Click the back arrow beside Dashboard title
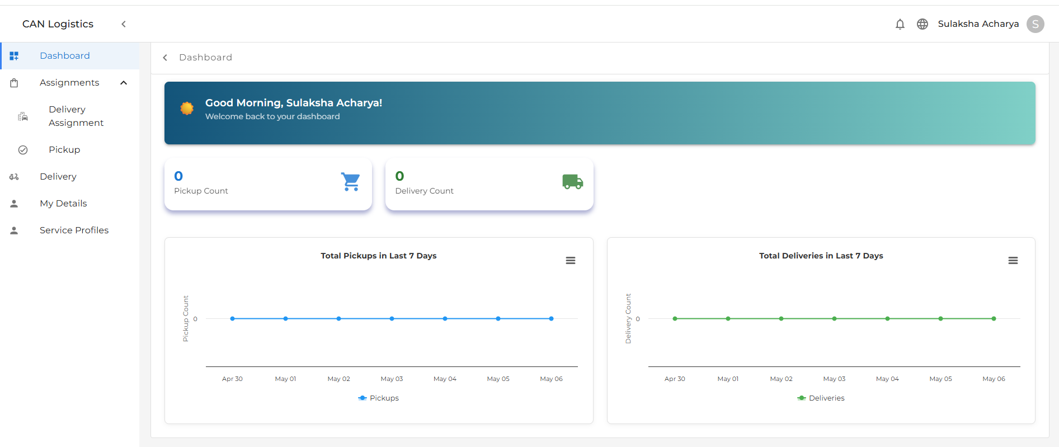The height and width of the screenshot is (447, 1059). 165,58
